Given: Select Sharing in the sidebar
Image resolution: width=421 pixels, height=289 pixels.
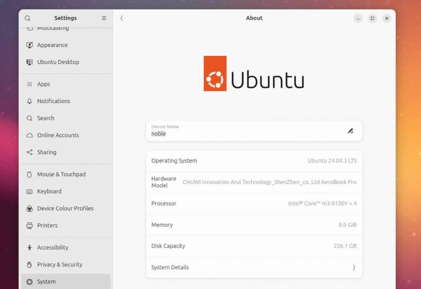Looking at the screenshot, I should (x=66, y=152).
